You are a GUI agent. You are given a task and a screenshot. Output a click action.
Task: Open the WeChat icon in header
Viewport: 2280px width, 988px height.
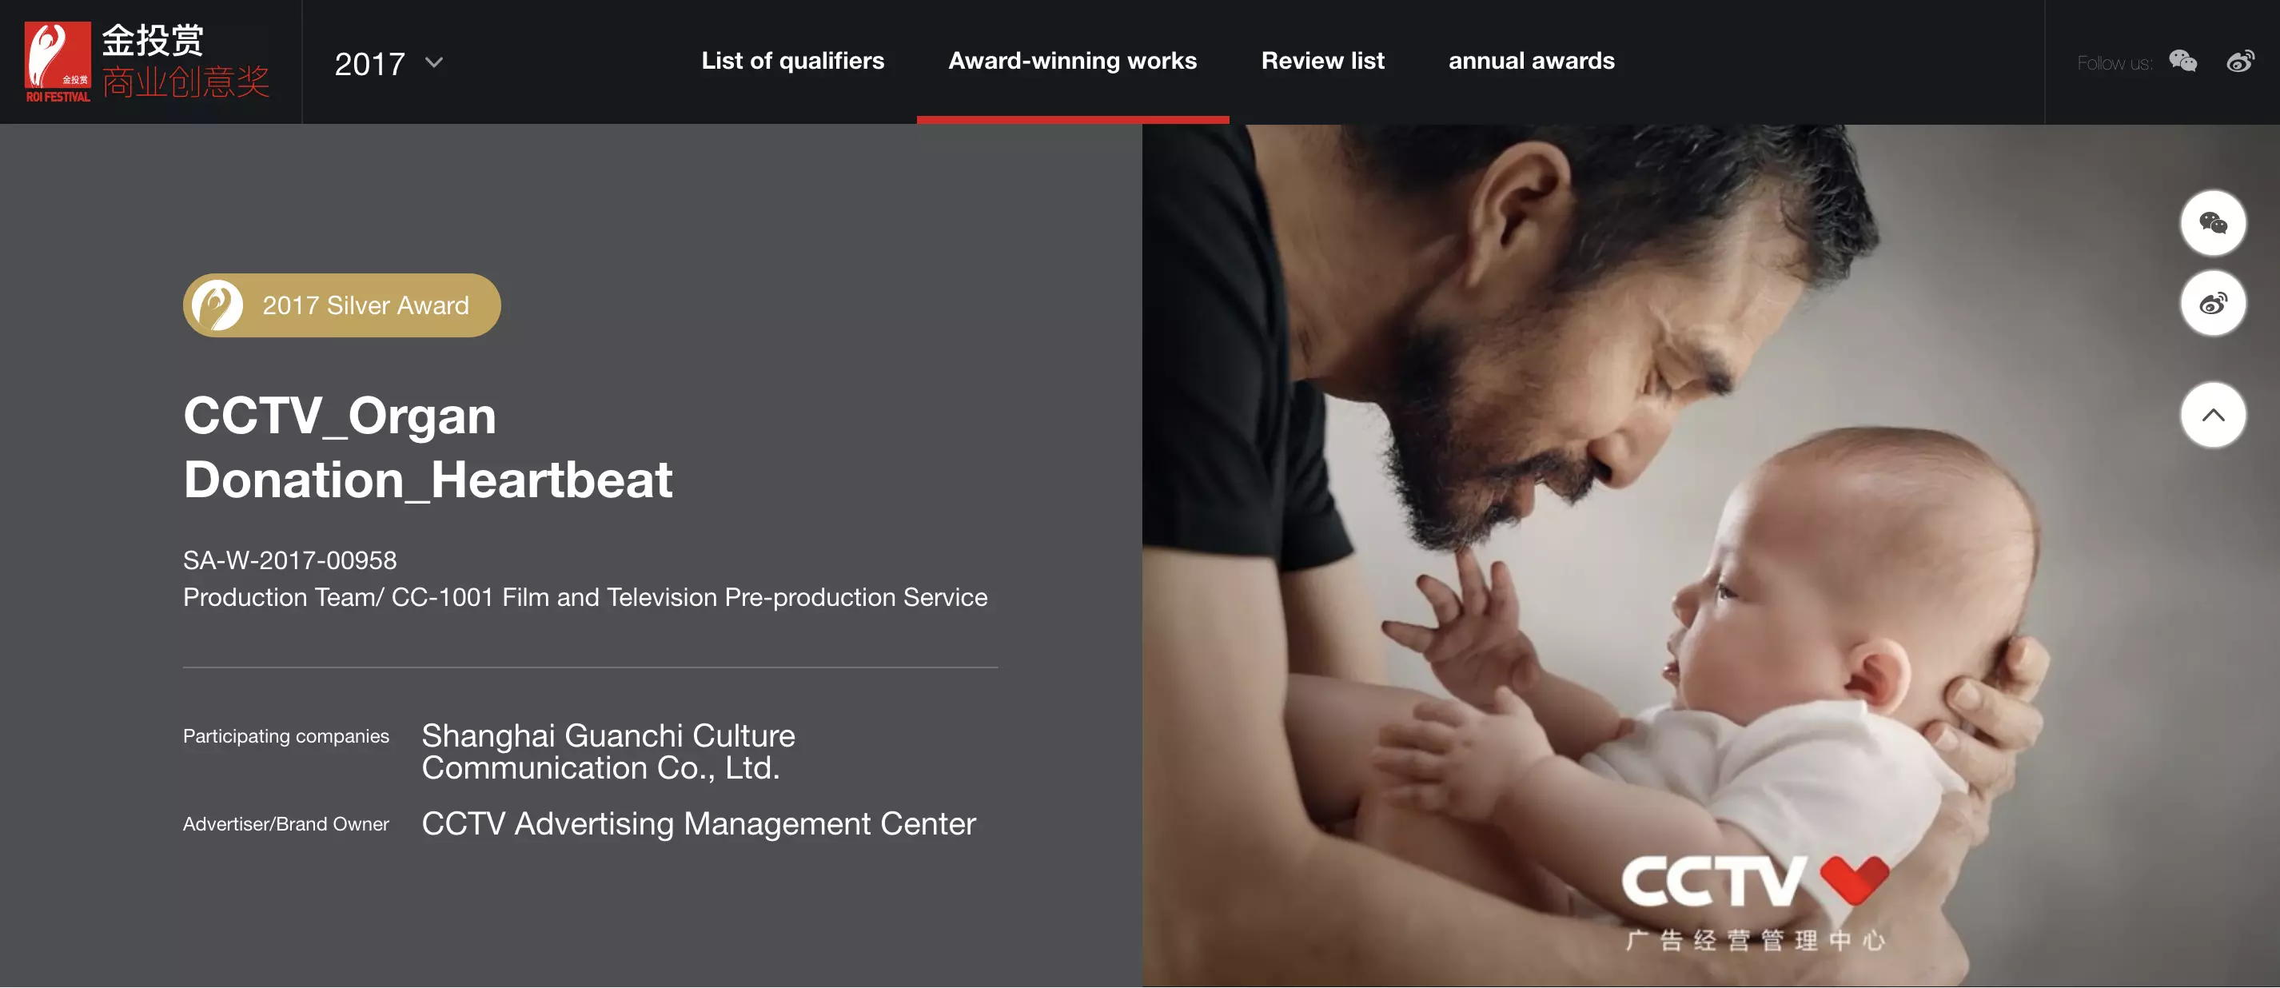[2182, 61]
